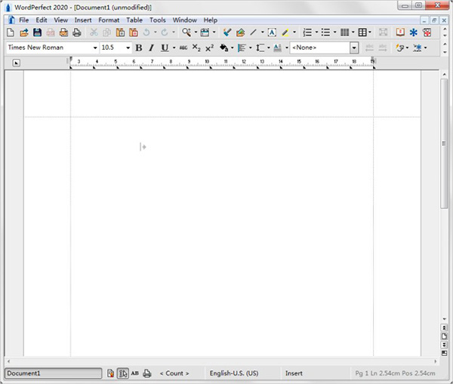Click the date calendar toolbar icon
453x384 pixels.
205,32
